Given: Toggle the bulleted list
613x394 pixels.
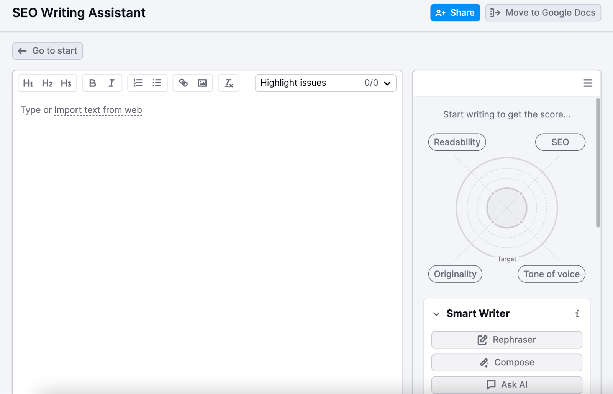Looking at the screenshot, I should (157, 83).
